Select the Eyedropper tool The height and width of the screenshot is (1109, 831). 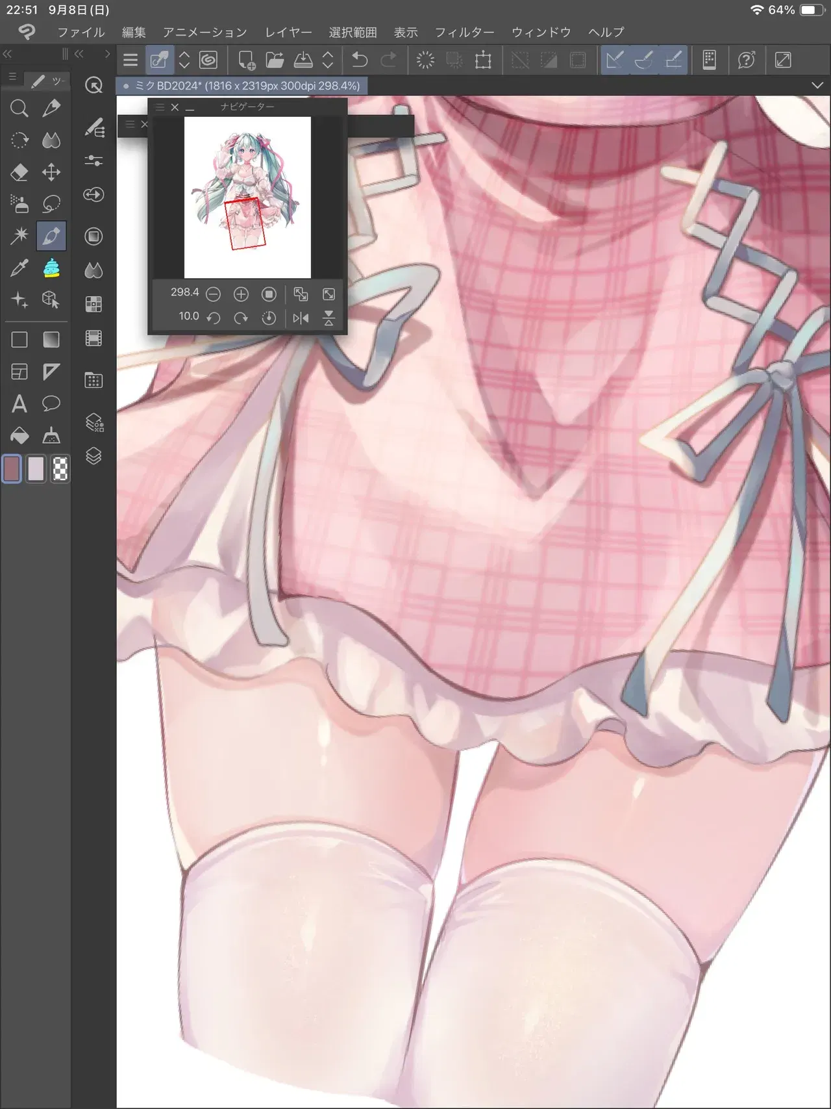19,268
